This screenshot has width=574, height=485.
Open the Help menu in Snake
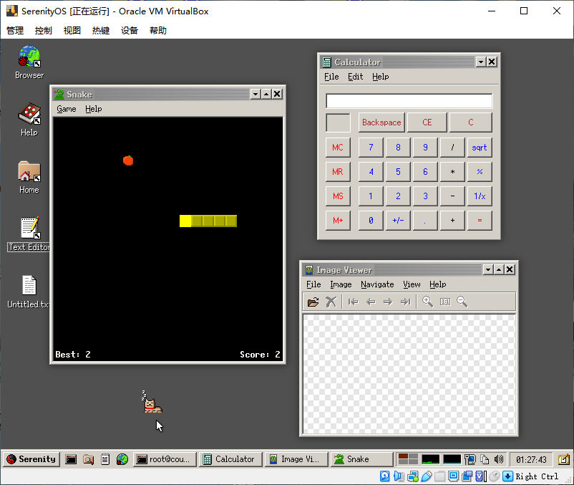(93, 109)
